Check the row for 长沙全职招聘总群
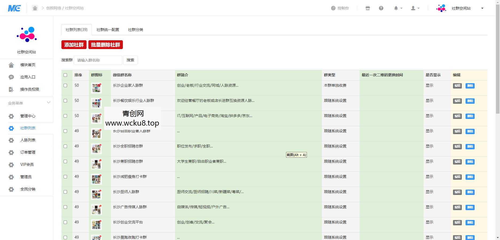 click(66, 147)
